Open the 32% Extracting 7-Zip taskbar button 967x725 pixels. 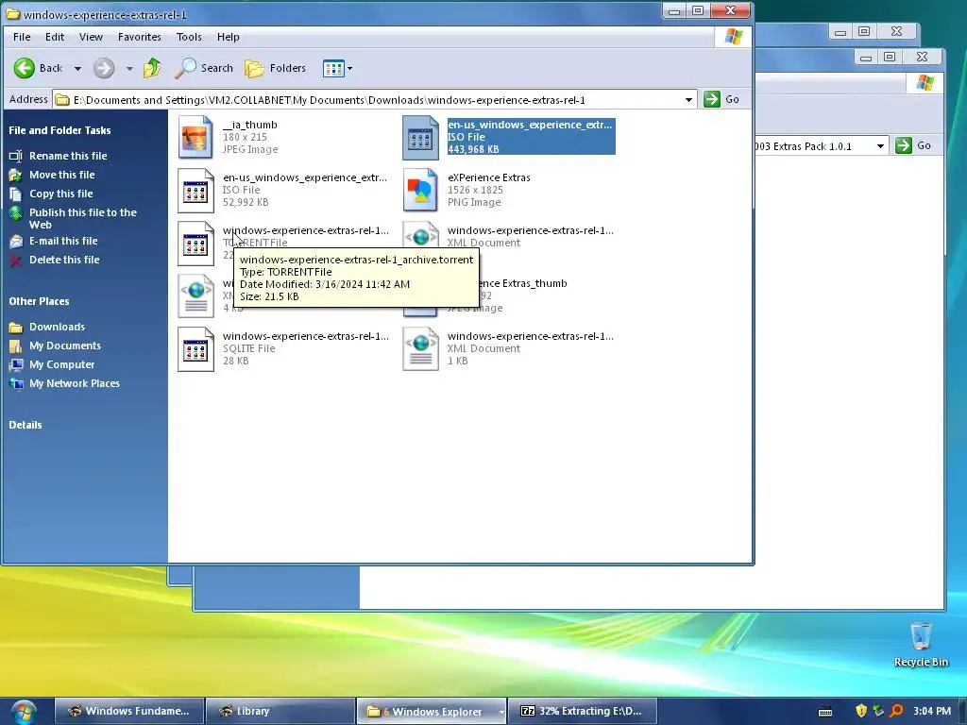pyautogui.click(x=582, y=711)
